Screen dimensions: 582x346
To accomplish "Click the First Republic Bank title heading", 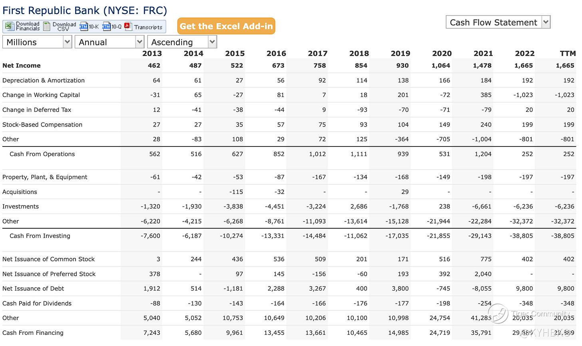I will pyautogui.click(x=85, y=10).
